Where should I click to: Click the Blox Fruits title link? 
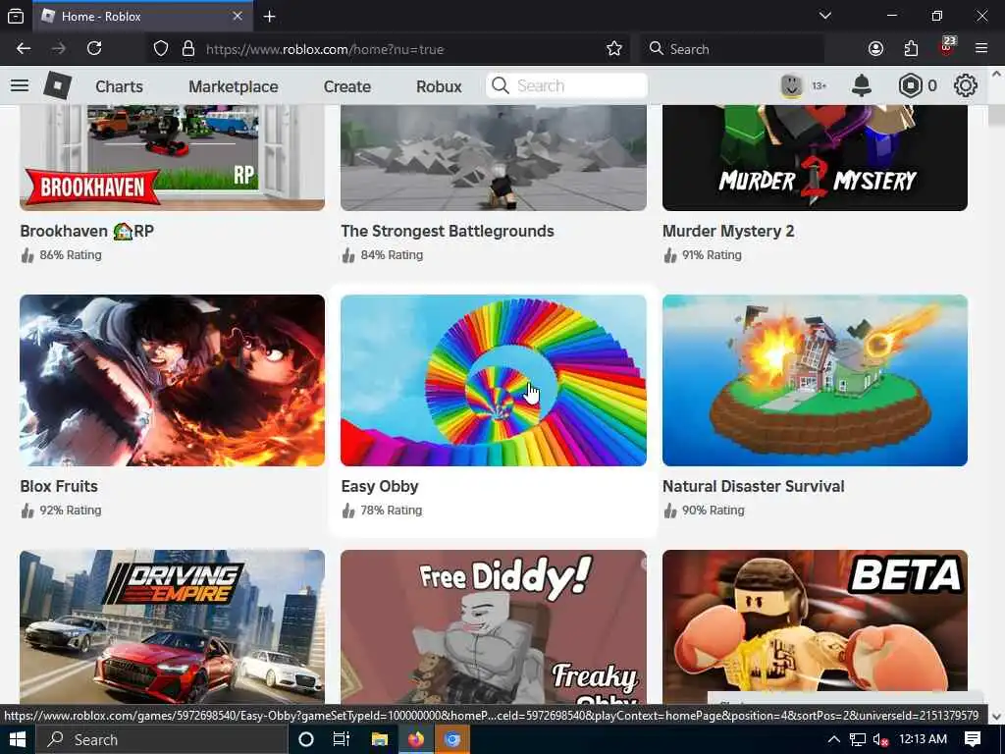59,486
